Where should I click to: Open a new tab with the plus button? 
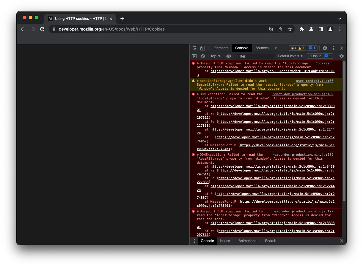(122, 19)
